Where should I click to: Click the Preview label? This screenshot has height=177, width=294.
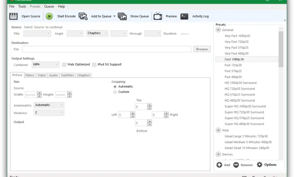pyautogui.click(x=171, y=16)
